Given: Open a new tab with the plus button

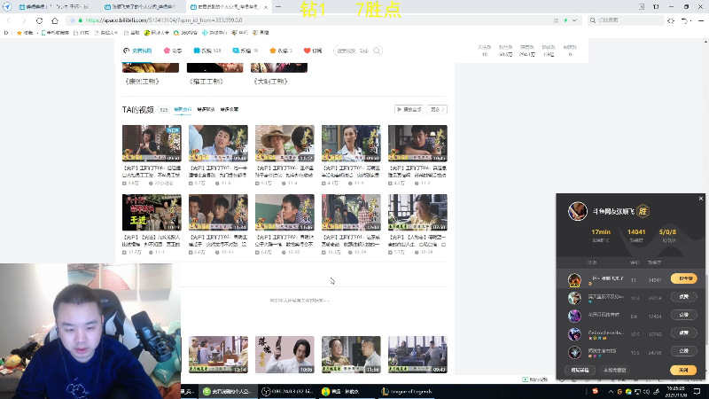Looking at the screenshot, I should pyautogui.click(x=278, y=7).
